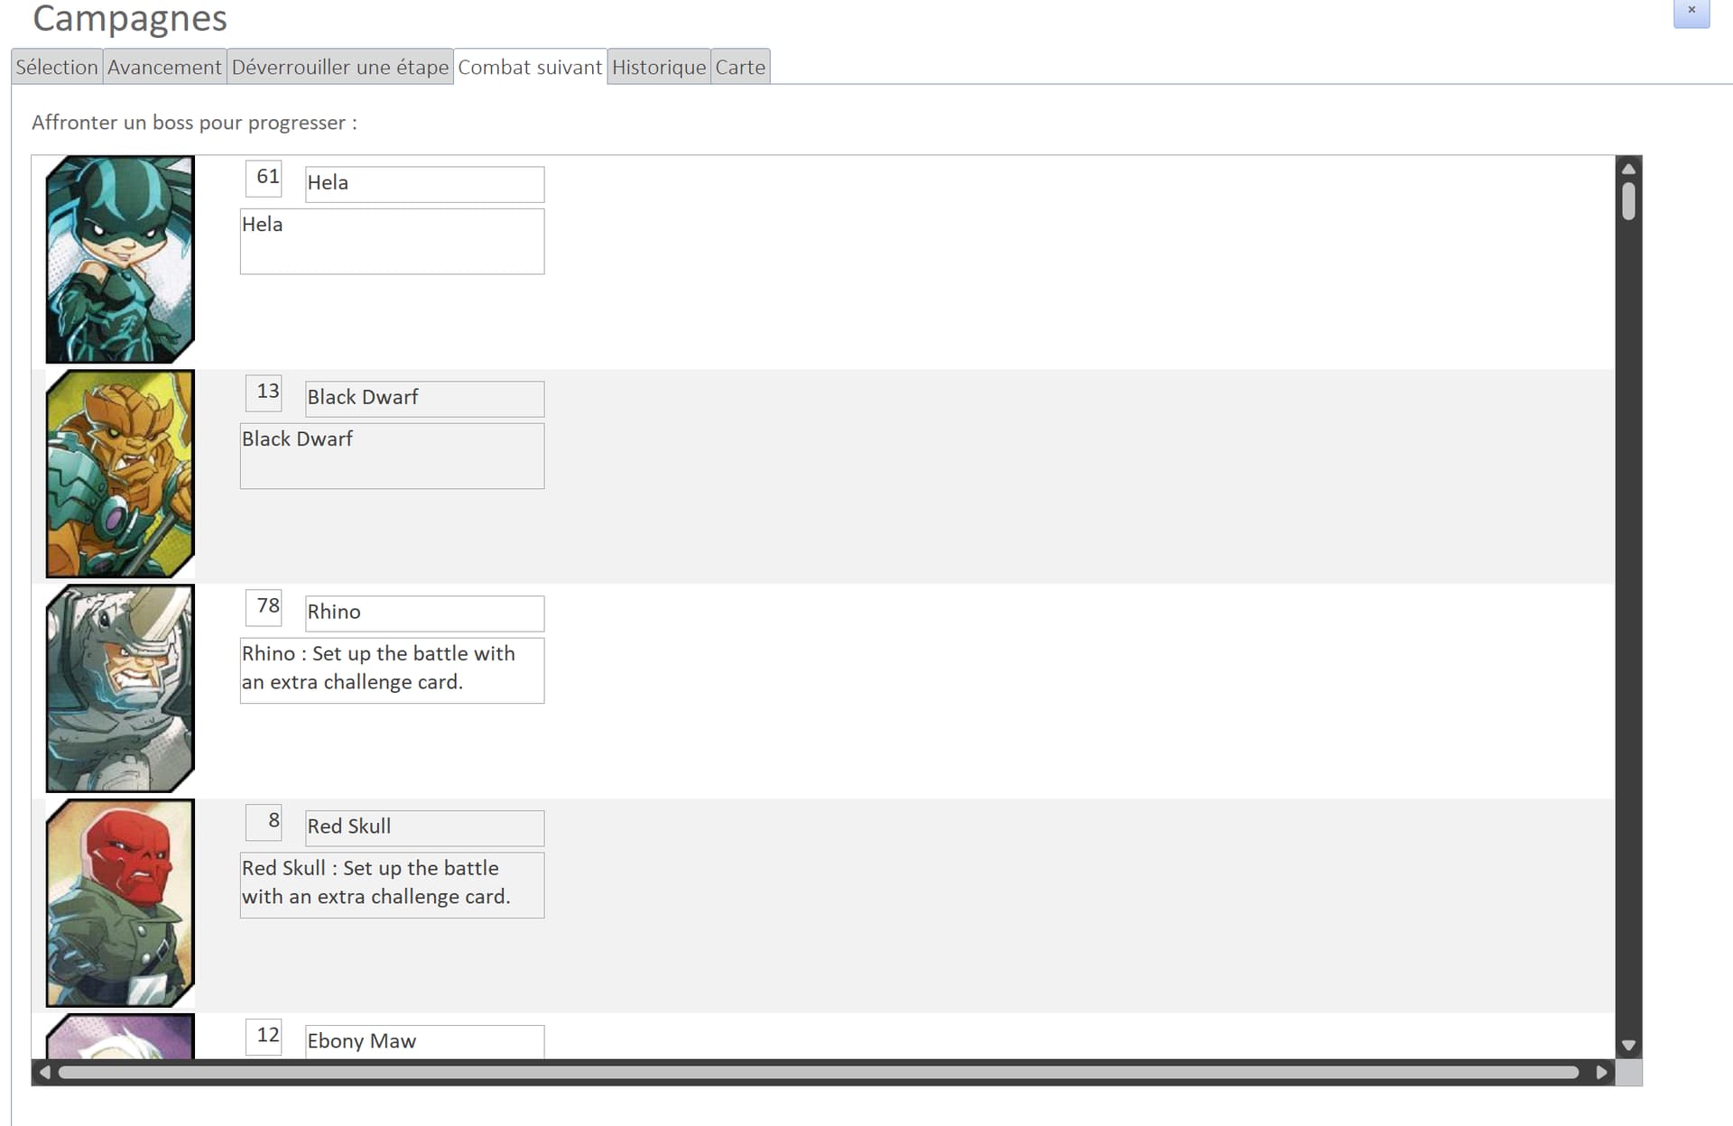This screenshot has height=1126, width=1733.
Task: Click the Hela name field
Action: [x=424, y=184]
